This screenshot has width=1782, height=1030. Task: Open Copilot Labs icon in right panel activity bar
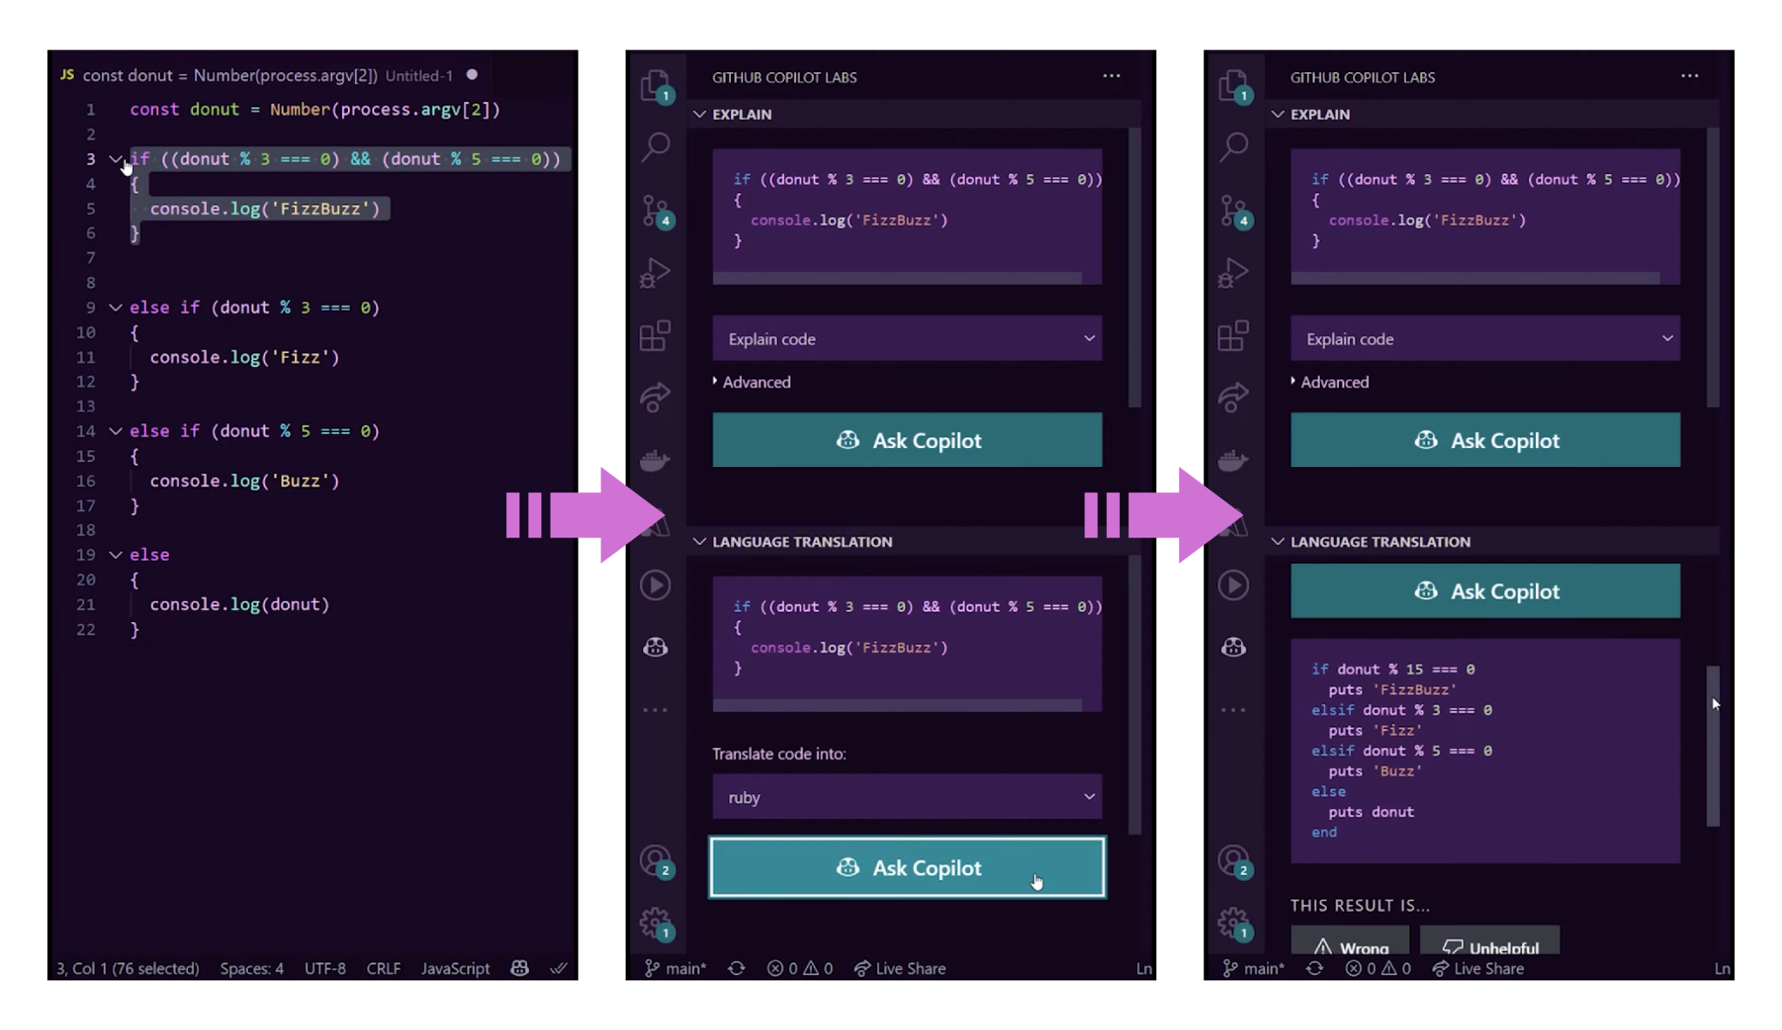1233,647
